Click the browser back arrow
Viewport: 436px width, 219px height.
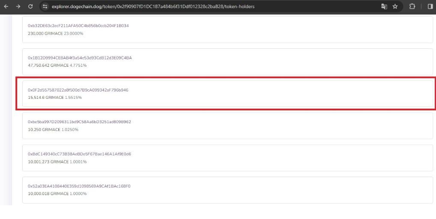[6, 7]
